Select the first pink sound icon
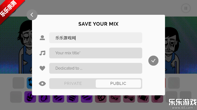Viewport: 197px width, 110px height. [101, 98]
